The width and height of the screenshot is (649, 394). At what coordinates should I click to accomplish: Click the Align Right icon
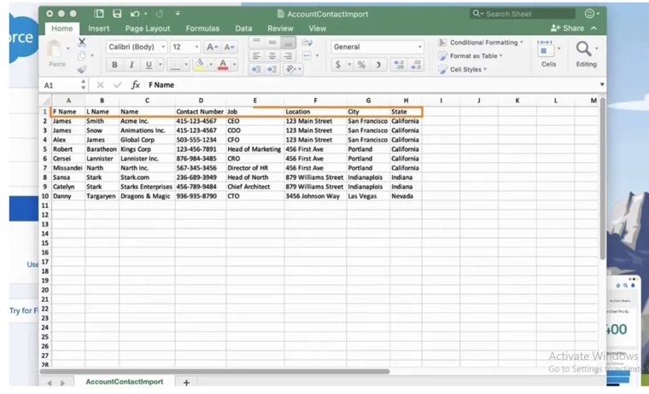click(x=288, y=55)
